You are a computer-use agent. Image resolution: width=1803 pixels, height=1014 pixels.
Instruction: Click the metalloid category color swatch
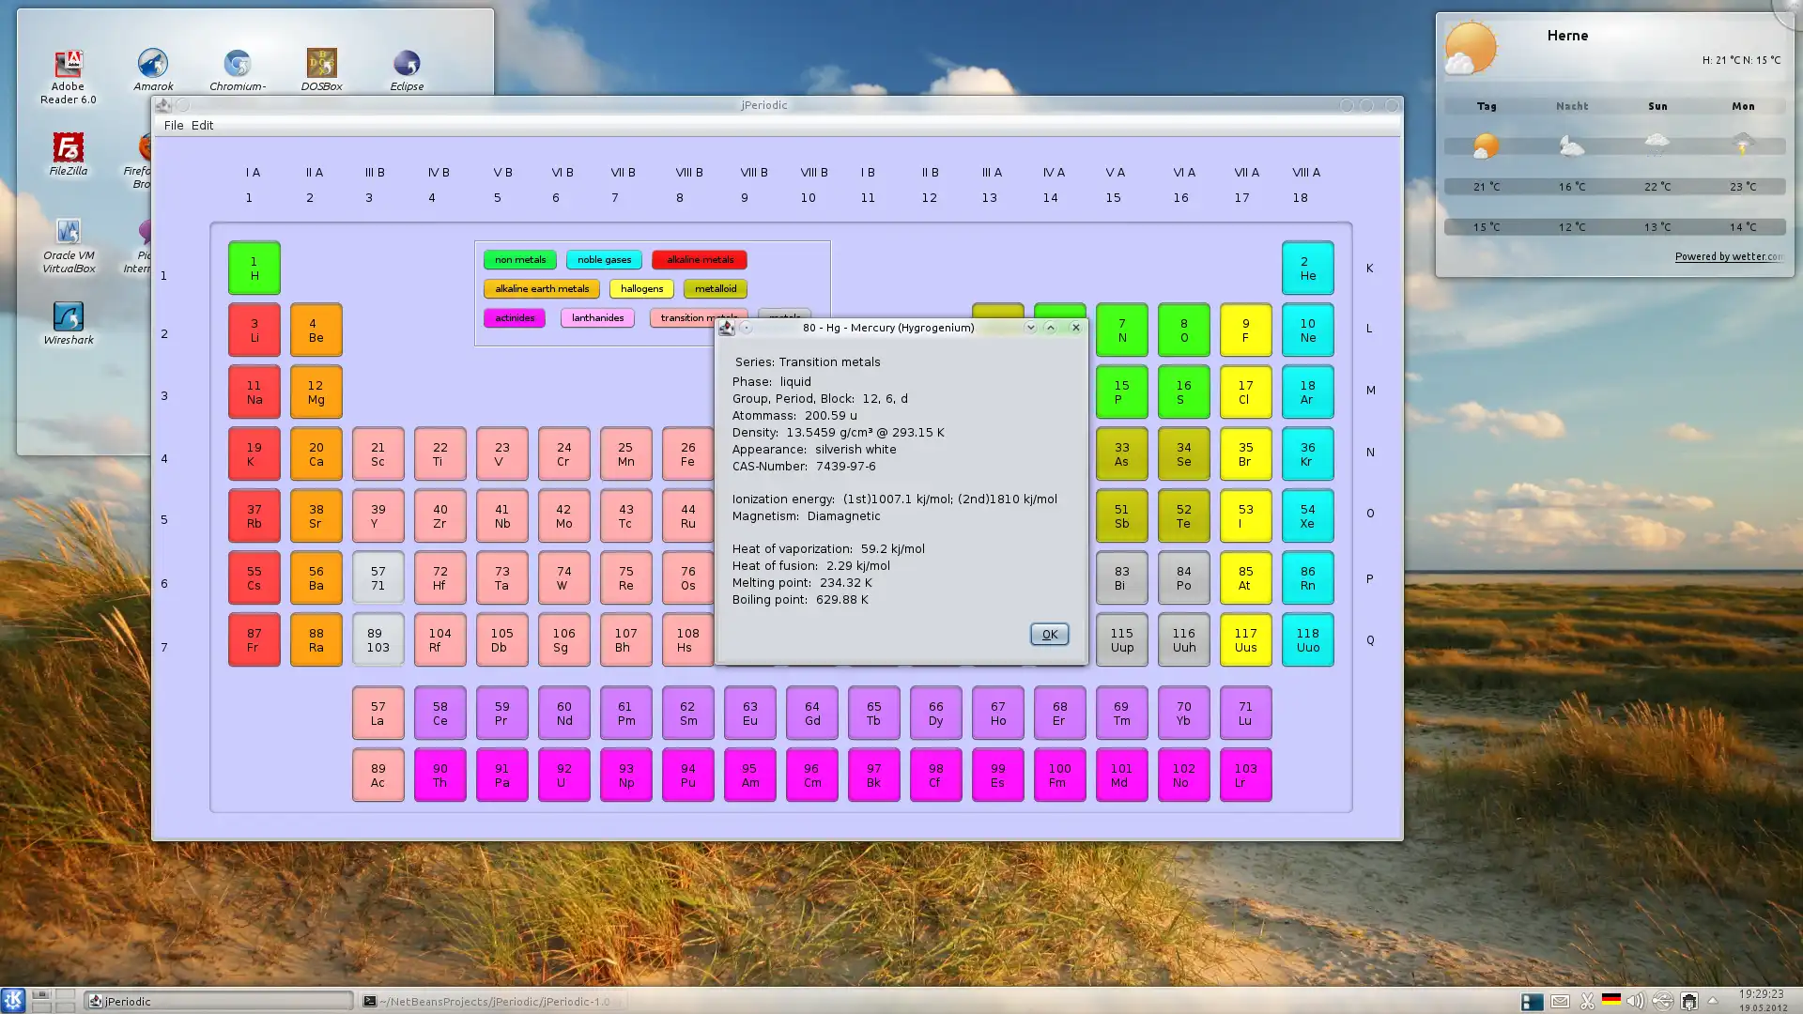coord(716,287)
